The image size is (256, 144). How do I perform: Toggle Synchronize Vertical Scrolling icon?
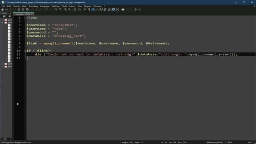click(x=75, y=10)
